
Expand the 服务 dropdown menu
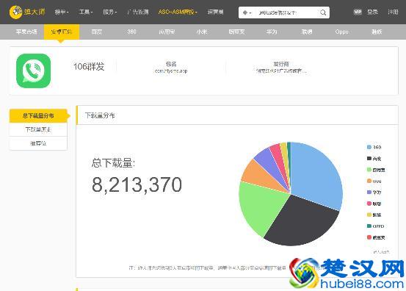point(110,12)
